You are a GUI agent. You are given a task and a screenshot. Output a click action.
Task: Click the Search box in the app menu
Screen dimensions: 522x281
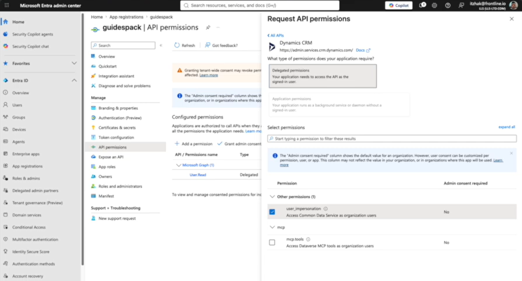123,45
